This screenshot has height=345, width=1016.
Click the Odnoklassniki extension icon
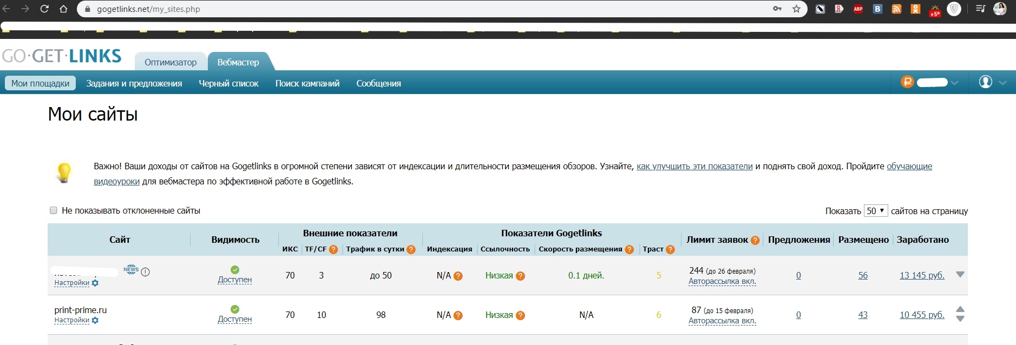click(915, 9)
